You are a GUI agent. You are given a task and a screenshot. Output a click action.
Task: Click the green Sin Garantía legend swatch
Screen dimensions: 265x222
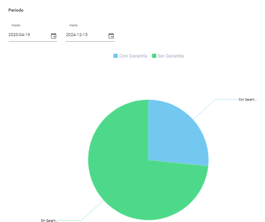154,56
